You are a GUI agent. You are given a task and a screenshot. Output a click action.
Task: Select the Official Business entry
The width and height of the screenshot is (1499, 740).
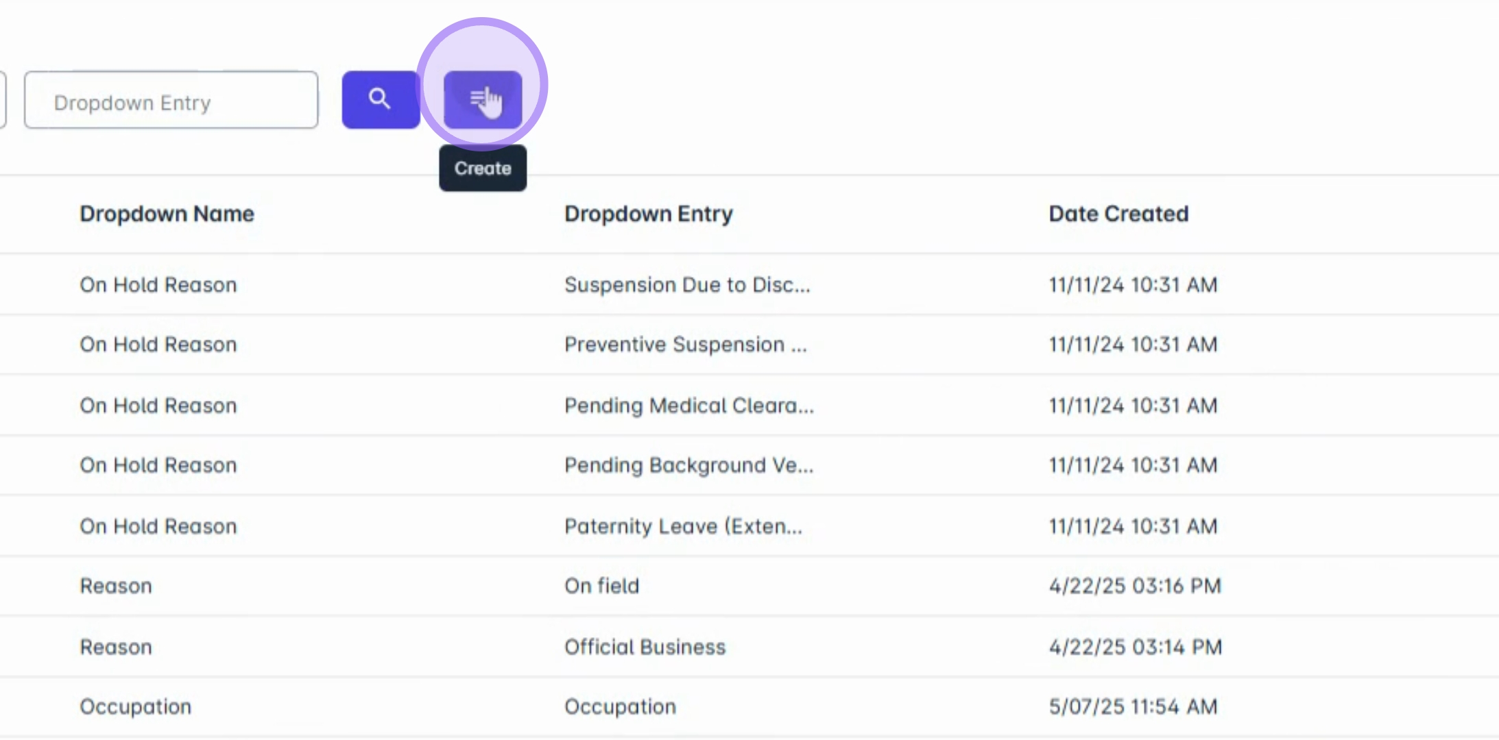pyautogui.click(x=645, y=647)
